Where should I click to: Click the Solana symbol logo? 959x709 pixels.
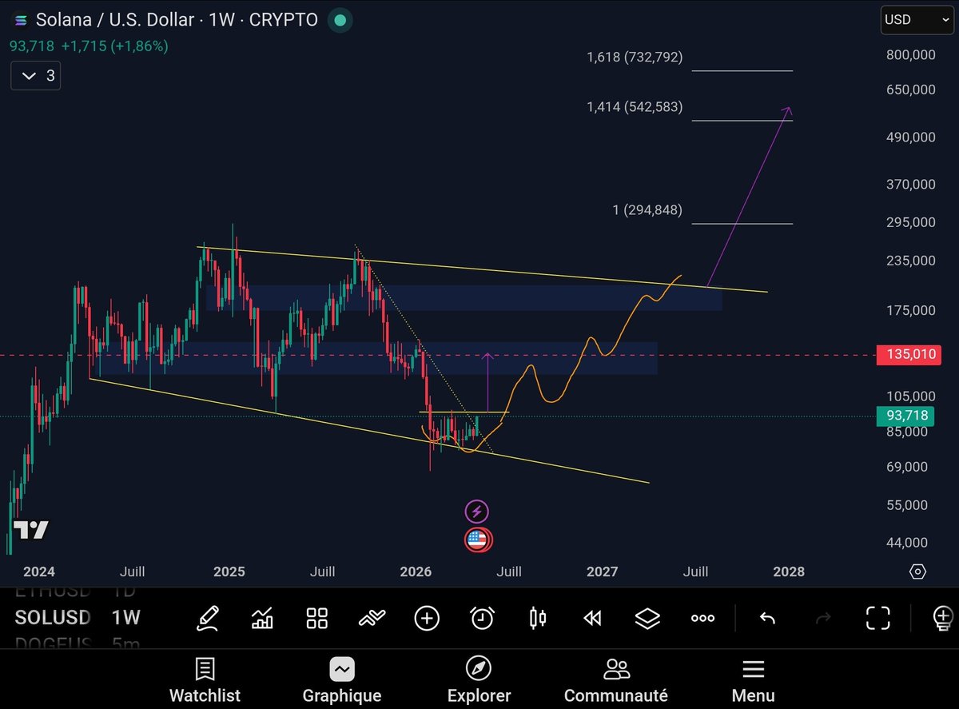[21, 20]
